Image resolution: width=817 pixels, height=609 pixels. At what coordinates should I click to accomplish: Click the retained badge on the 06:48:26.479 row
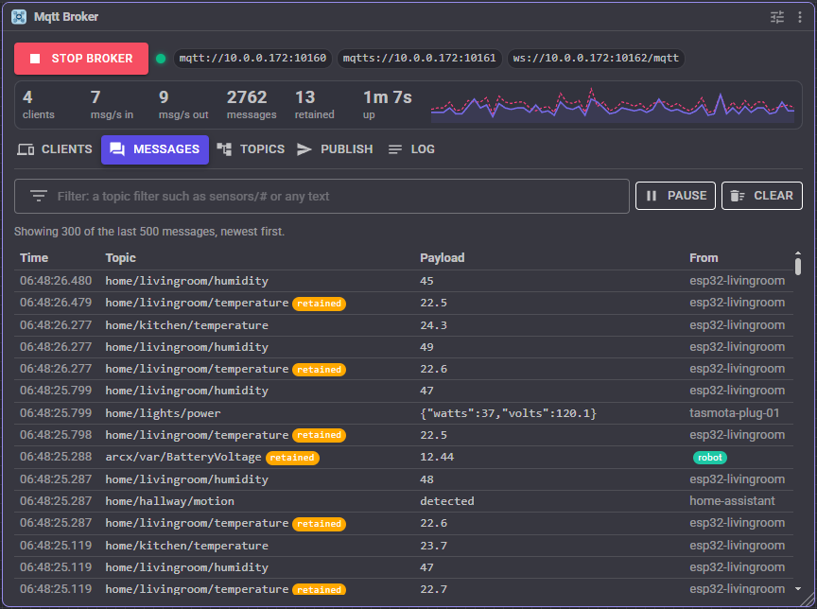coord(319,304)
